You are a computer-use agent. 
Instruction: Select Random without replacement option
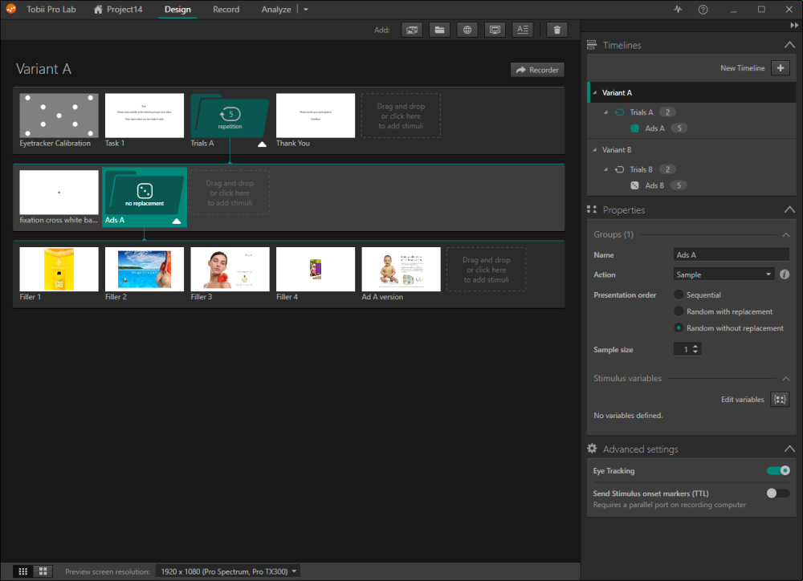pos(679,327)
